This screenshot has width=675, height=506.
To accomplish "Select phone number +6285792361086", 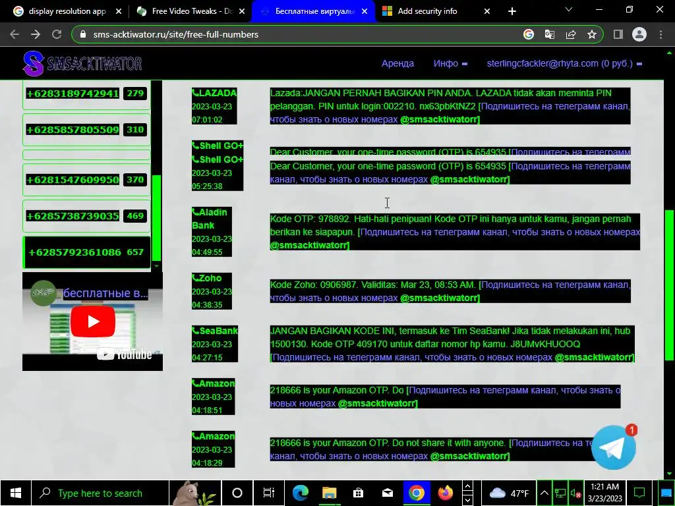I will pos(86,252).
